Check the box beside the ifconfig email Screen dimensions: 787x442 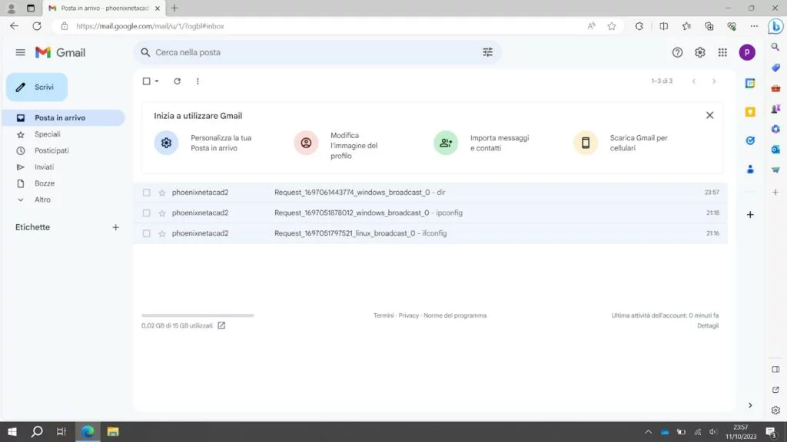click(147, 233)
